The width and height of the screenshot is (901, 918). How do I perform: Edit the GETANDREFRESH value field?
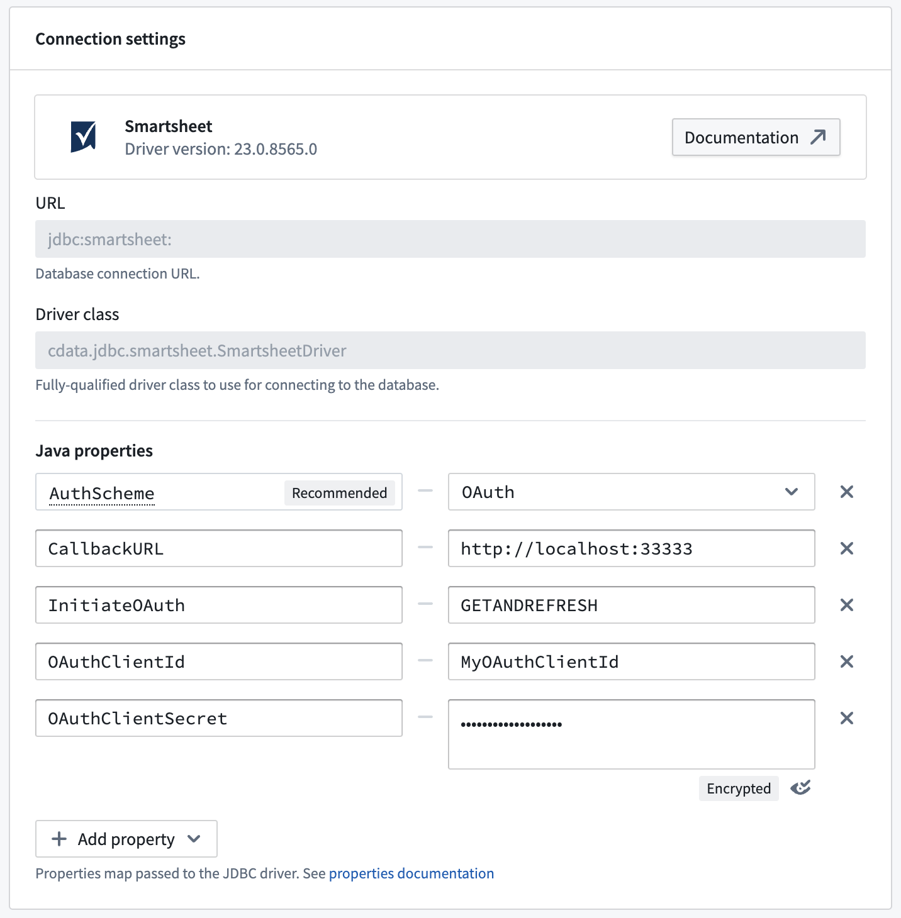coord(631,605)
